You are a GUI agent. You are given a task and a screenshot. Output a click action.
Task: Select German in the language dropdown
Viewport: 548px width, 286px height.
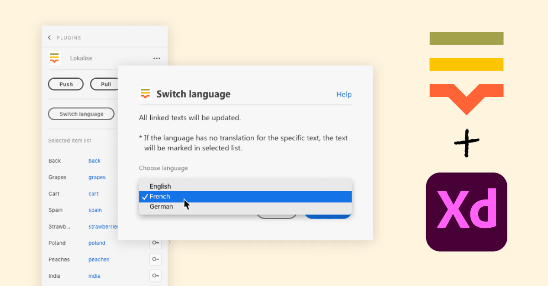[x=162, y=206]
